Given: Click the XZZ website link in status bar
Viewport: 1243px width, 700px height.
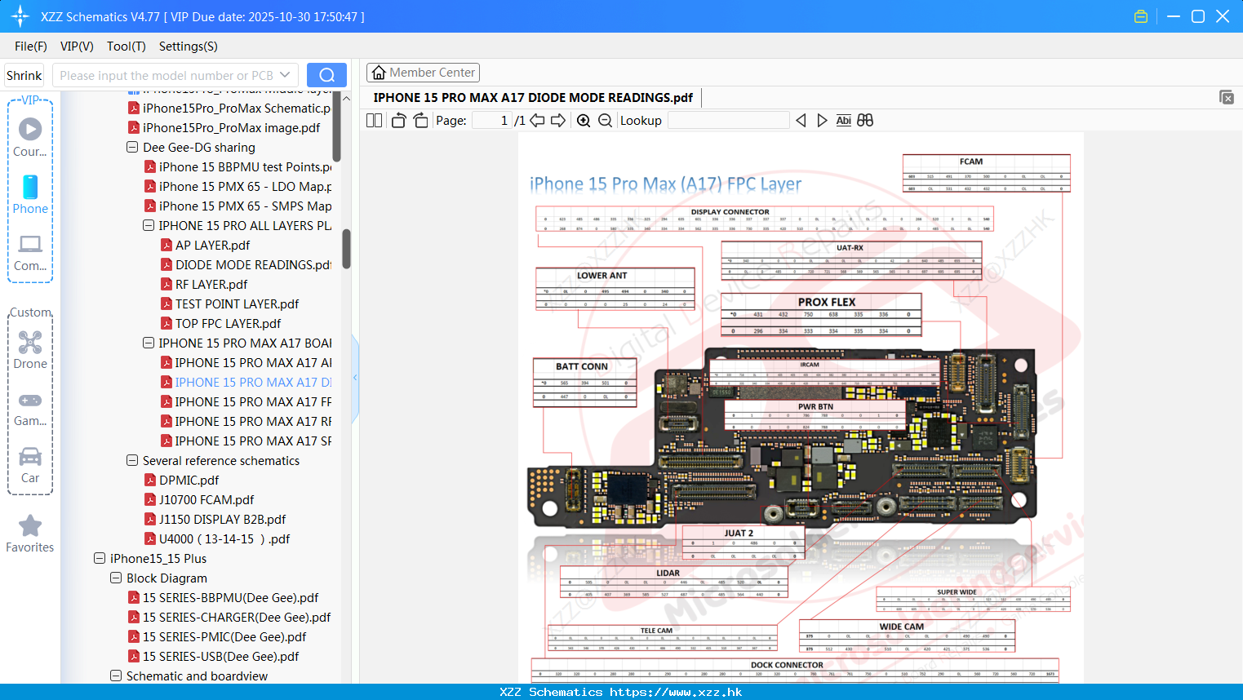Looking at the screenshot, I should [x=676, y=692].
